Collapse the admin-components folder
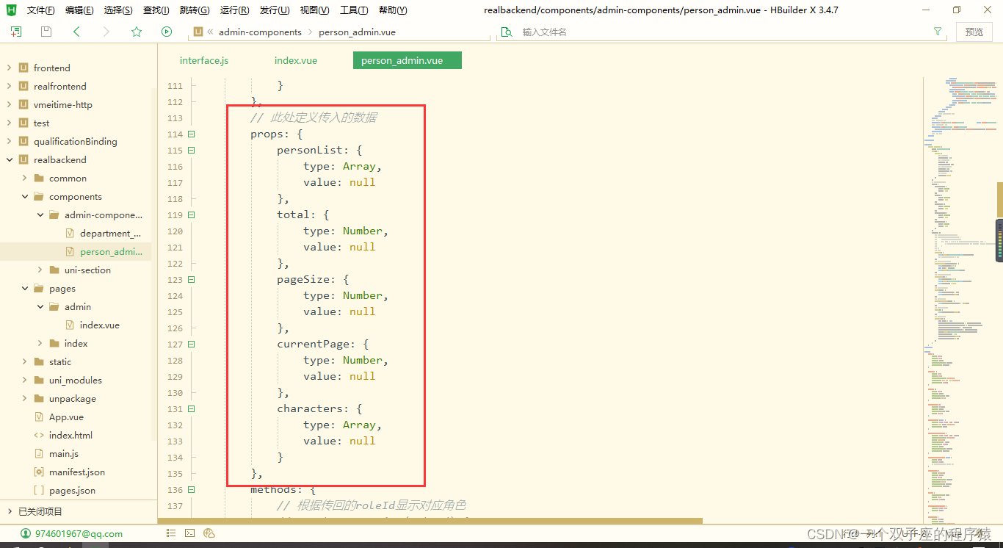Image resolution: width=1003 pixels, height=548 pixels. [40, 214]
